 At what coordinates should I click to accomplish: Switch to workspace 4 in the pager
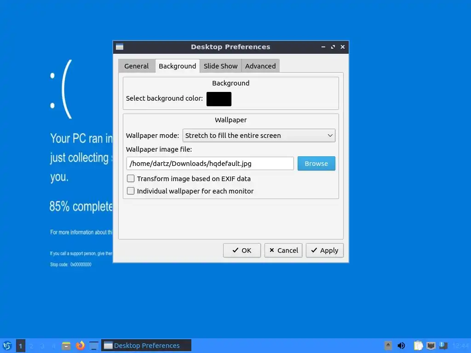point(54,346)
